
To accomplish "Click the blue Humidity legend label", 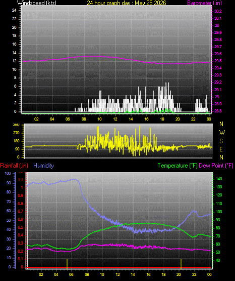I will coord(43,166).
